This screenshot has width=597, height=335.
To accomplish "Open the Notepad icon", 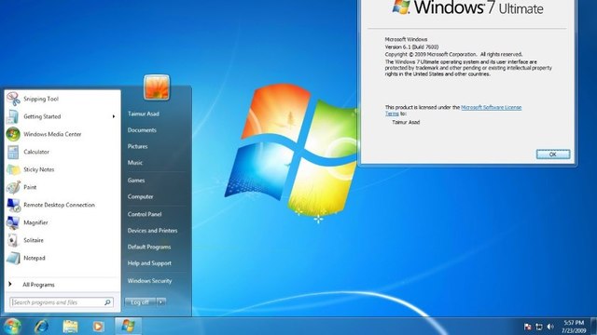I will pyautogui.click(x=13, y=259).
